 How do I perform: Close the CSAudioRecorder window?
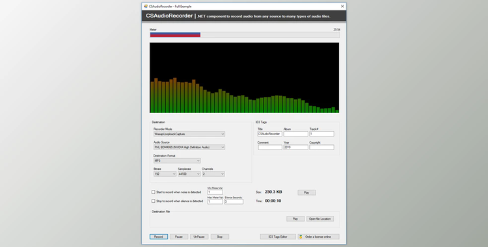(342, 6)
